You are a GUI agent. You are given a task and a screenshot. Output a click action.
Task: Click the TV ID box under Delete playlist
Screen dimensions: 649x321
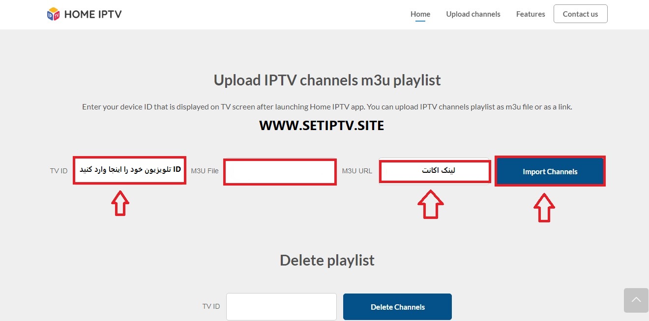pyautogui.click(x=281, y=306)
